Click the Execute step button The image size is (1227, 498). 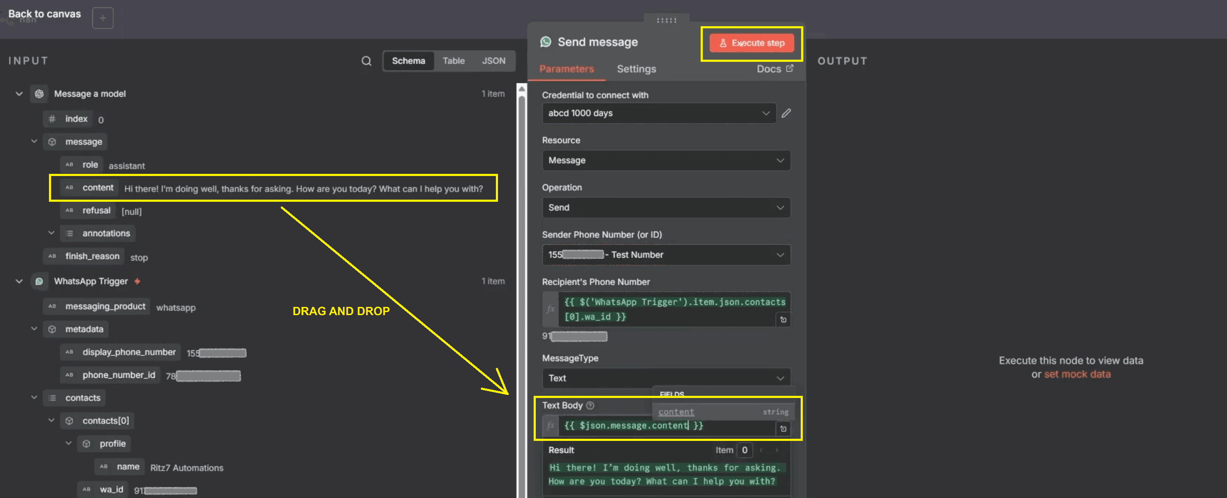[x=752, y=43]
